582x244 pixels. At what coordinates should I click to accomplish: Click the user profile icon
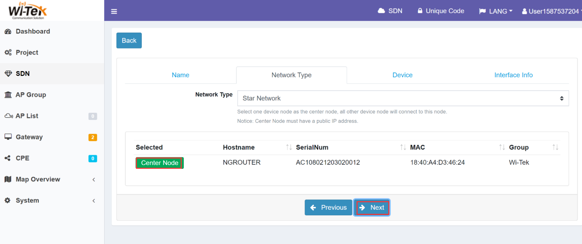coord(524,11)
